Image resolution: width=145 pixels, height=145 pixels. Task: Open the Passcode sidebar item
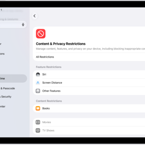pyautogui.click(x=8, y=88)
